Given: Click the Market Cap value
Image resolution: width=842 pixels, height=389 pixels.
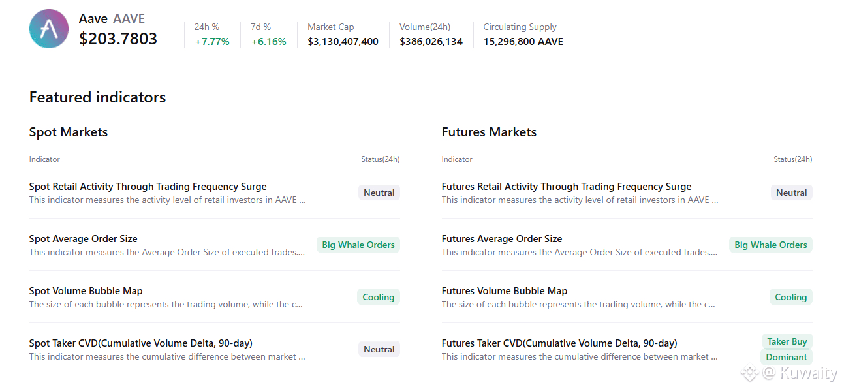Looking at the screenshot, I should pyautogui.click(x=343, y=42).
